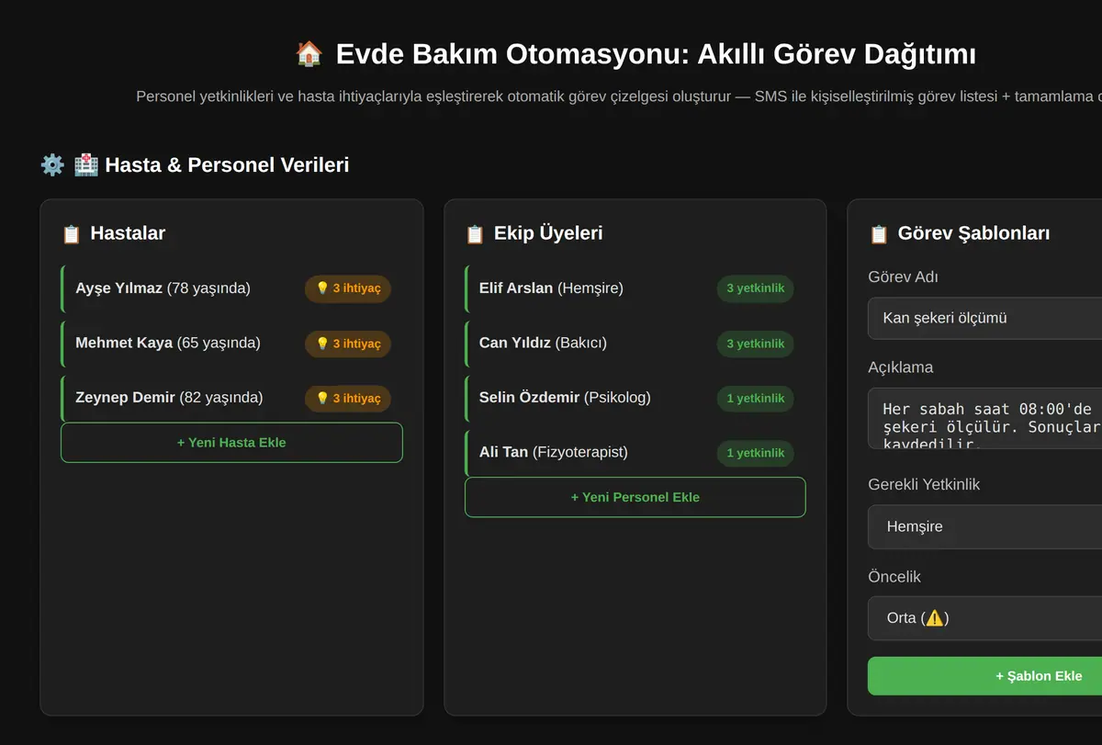The height and width of the screenshot is (745, 1102).
Task: Focus the Görev Adı input field
Action: [984, 318]
